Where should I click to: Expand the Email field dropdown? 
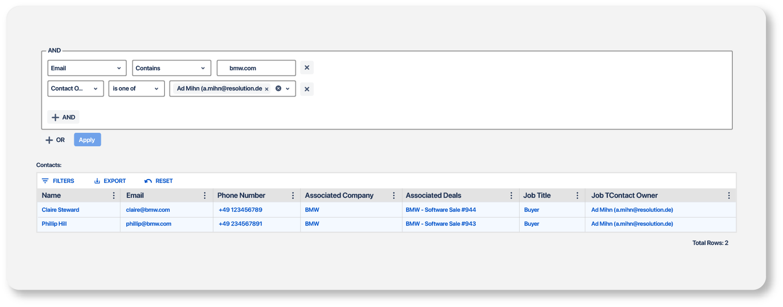tap(87, 68)
